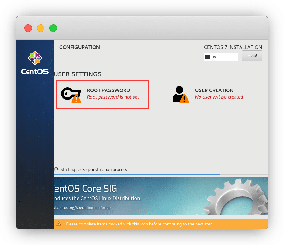This screenshot has width=284, height=245.
Task: Click the keyboard icon beside the us layout
Action: [208, 57]
